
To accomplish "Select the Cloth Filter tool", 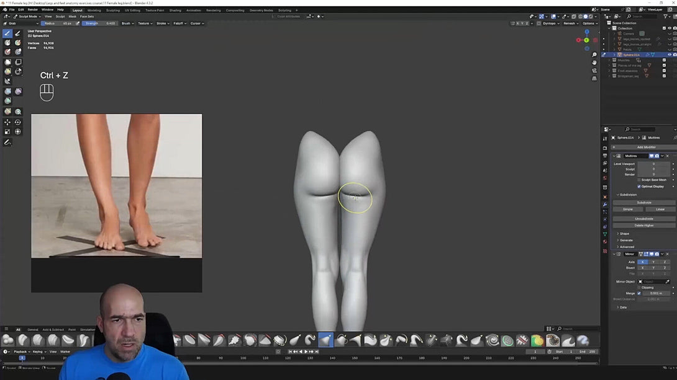I will [x=18, y=91].
